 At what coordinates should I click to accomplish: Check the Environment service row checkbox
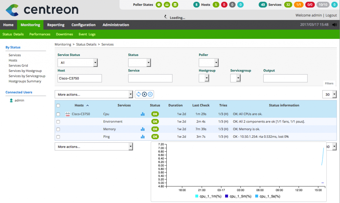58,122
